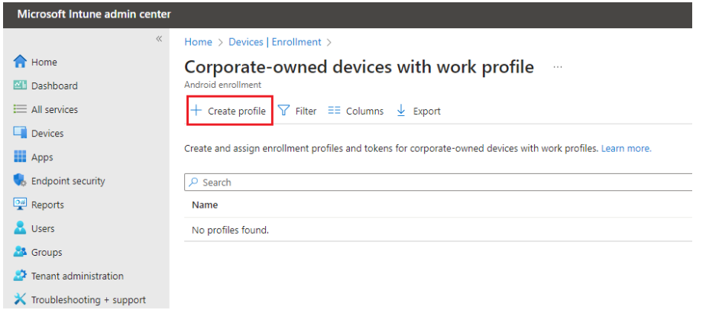Click the chevron after Home breadcrumb

click(220, 42)
